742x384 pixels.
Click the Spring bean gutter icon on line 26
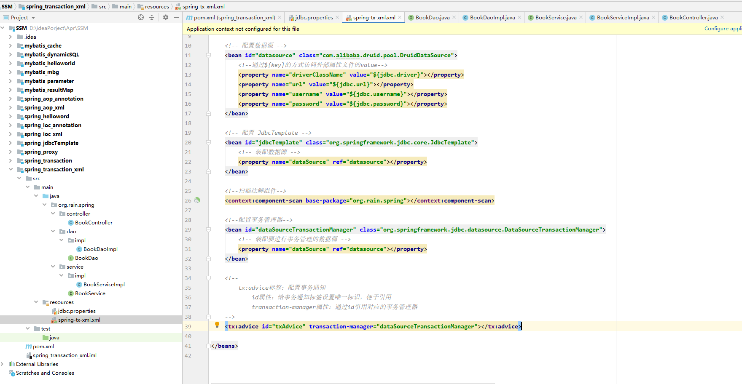click(197, 200)
